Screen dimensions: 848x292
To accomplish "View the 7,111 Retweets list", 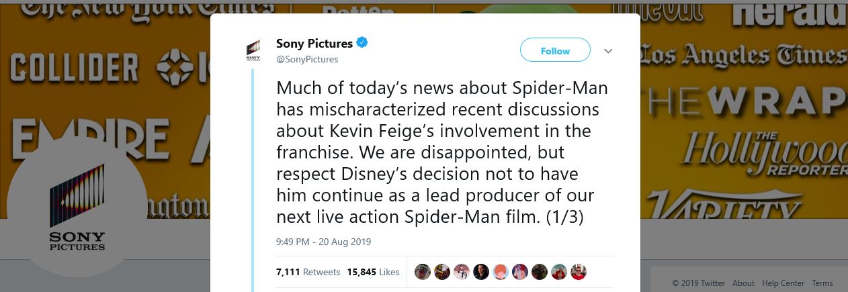I will 304,272.
